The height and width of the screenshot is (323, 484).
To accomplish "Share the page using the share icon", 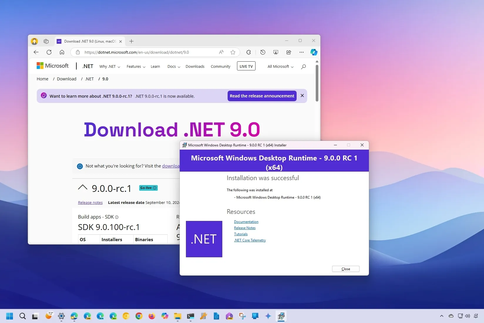I will [289, 52].
